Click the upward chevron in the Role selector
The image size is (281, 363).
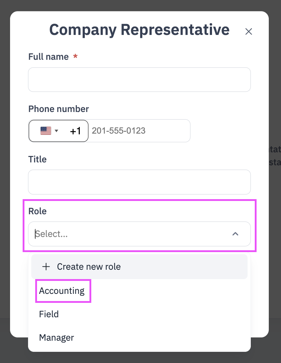[x=235, y=234]
